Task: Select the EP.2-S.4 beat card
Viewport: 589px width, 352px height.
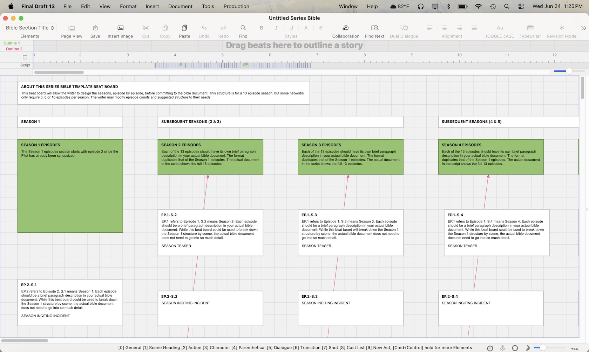Action: [491, 309]
